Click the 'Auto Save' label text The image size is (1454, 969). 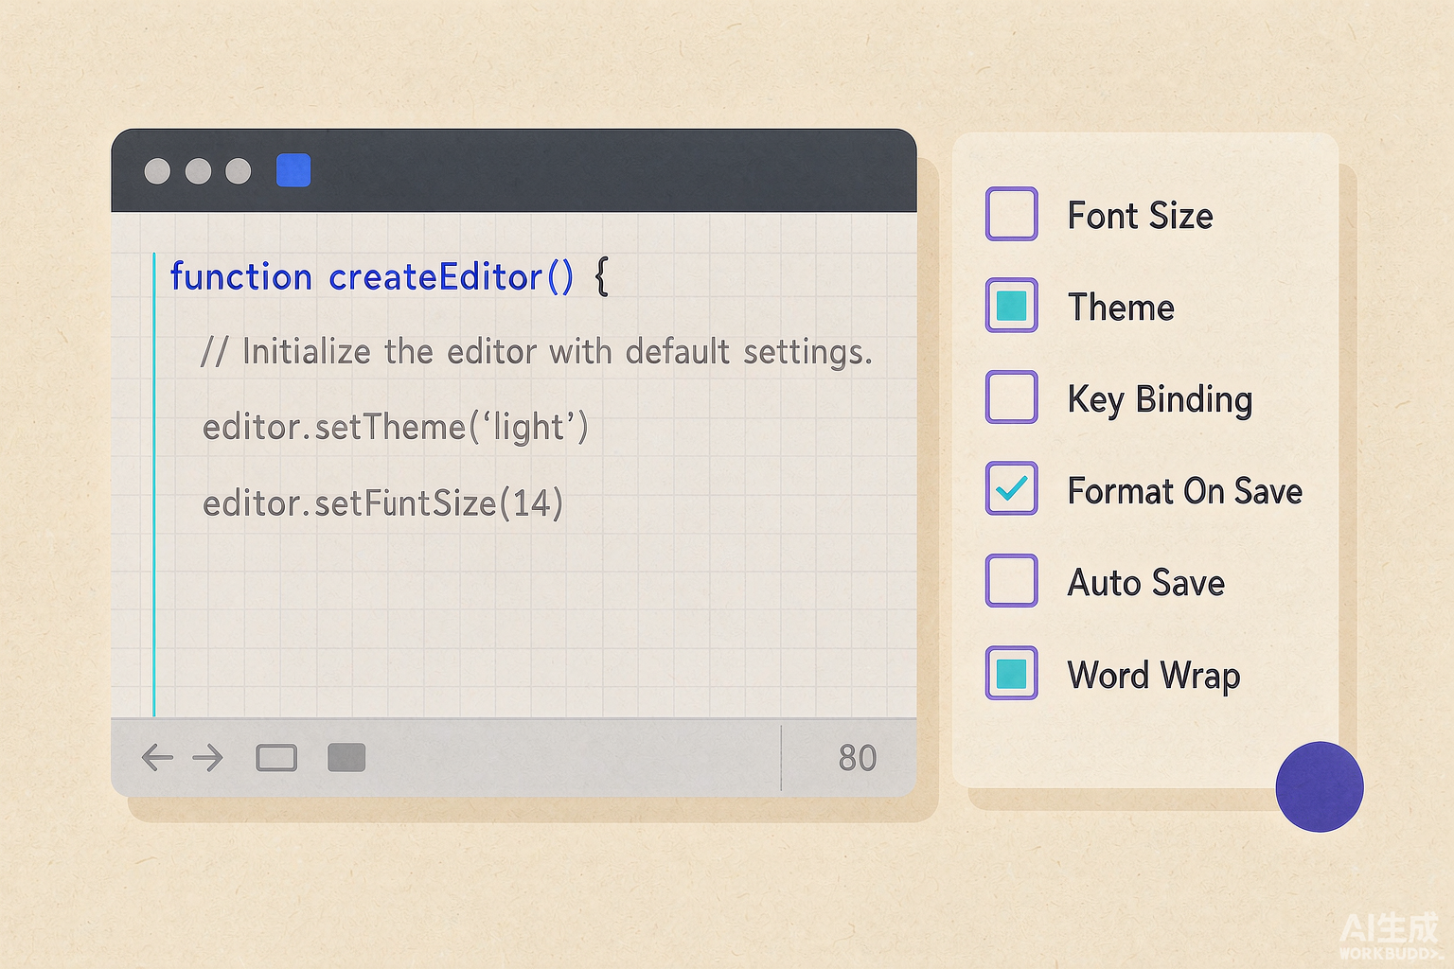point(1146,583)
